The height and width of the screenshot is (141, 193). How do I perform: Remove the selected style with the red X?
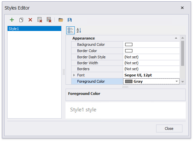30,20
